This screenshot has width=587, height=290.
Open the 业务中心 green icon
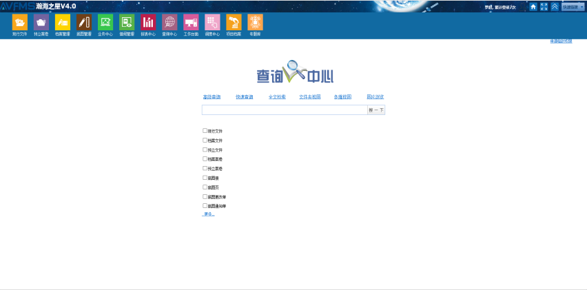[105, 22]
